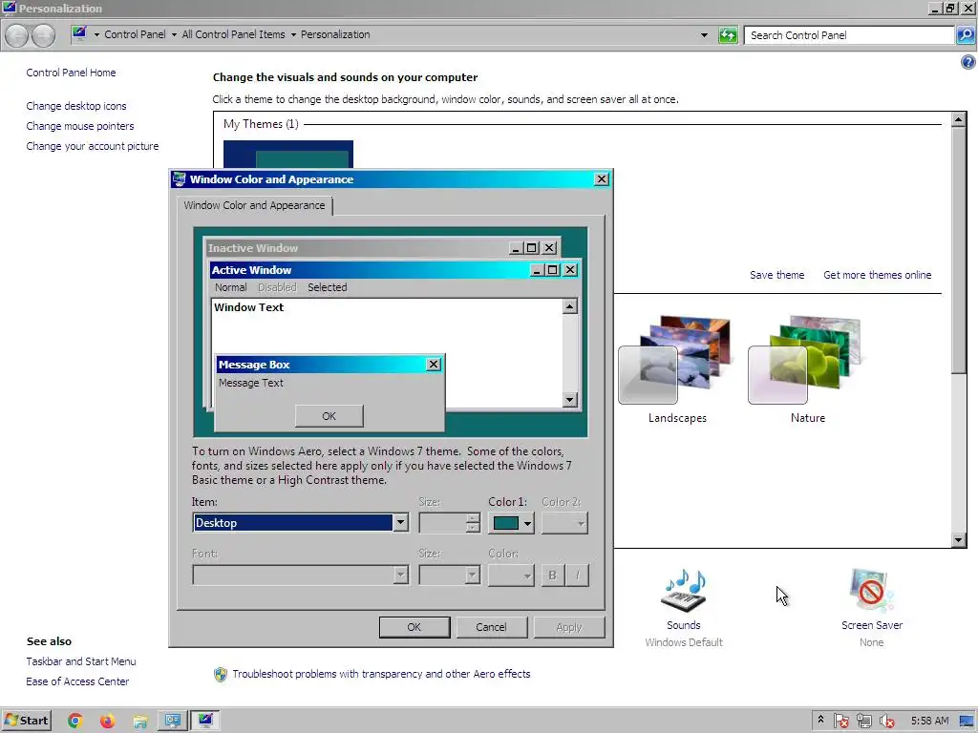The width and height of the screenshot is (978, 733).
Task: Open Change desktop icons link
Action: [76, 106]
